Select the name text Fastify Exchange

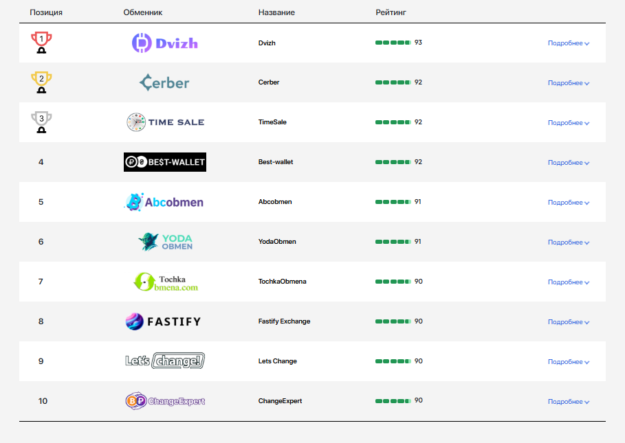(284, 321)
